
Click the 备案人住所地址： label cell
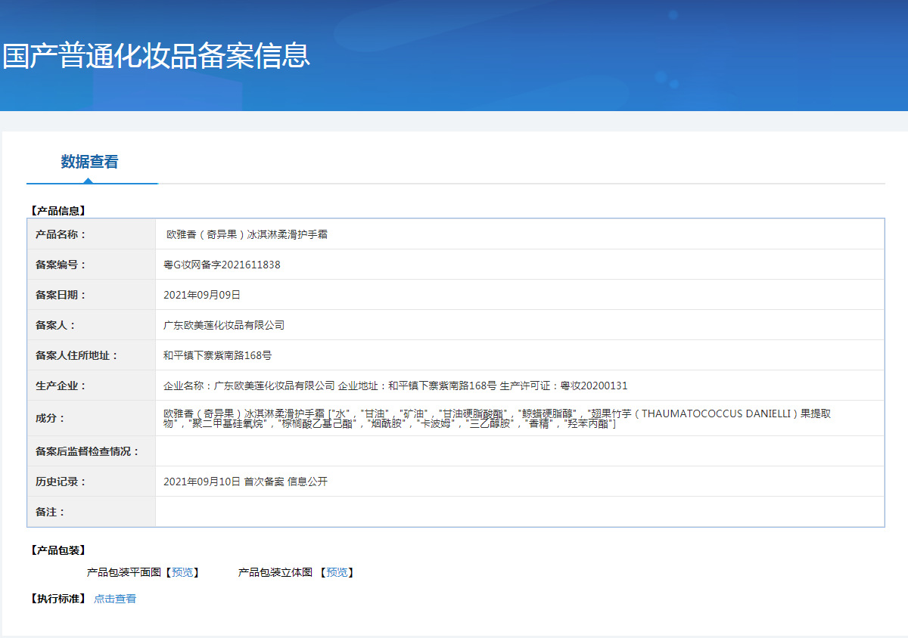[92, 355]
